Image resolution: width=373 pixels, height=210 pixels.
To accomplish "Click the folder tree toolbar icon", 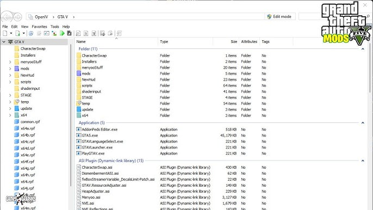I will [x=54, y=33].
